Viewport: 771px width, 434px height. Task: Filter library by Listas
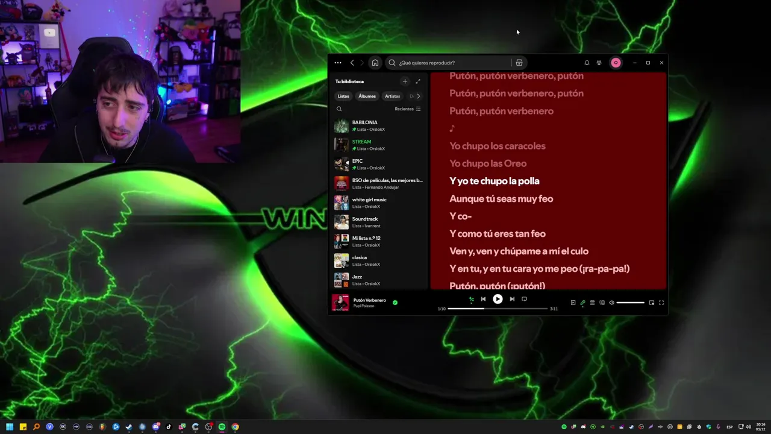(x=343, y=96)
